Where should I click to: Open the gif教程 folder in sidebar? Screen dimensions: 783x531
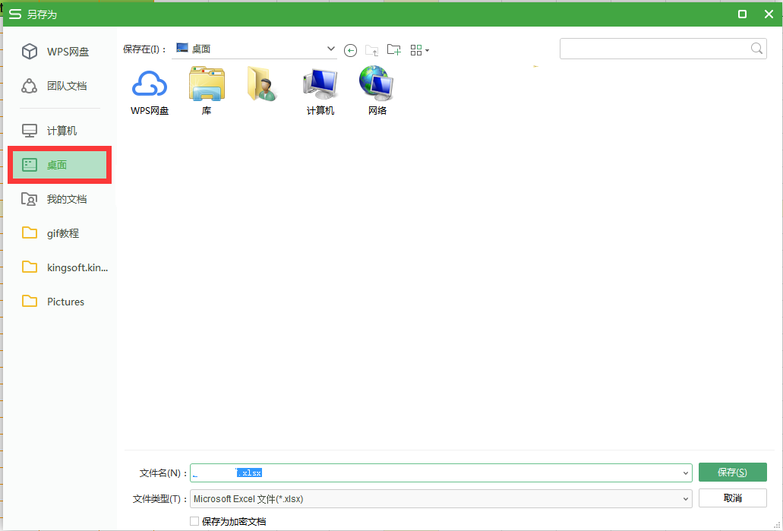point(62,233)
